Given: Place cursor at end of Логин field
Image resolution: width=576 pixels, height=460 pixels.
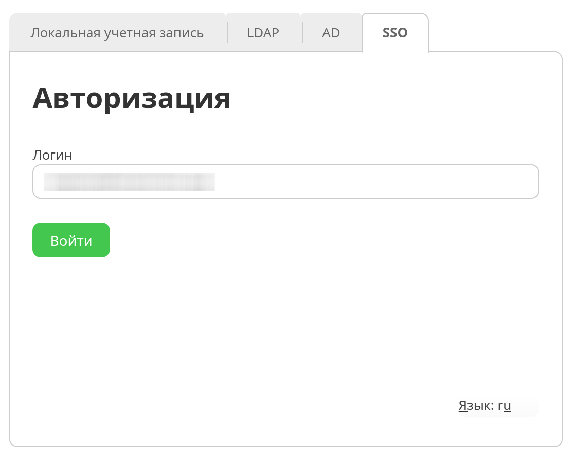Looking at the screenshot, I should point(527,181).
